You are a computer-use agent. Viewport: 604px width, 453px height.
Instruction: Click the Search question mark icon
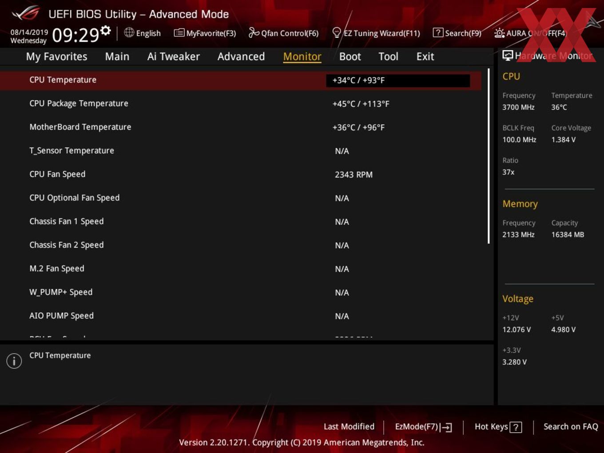pos(438,33)
